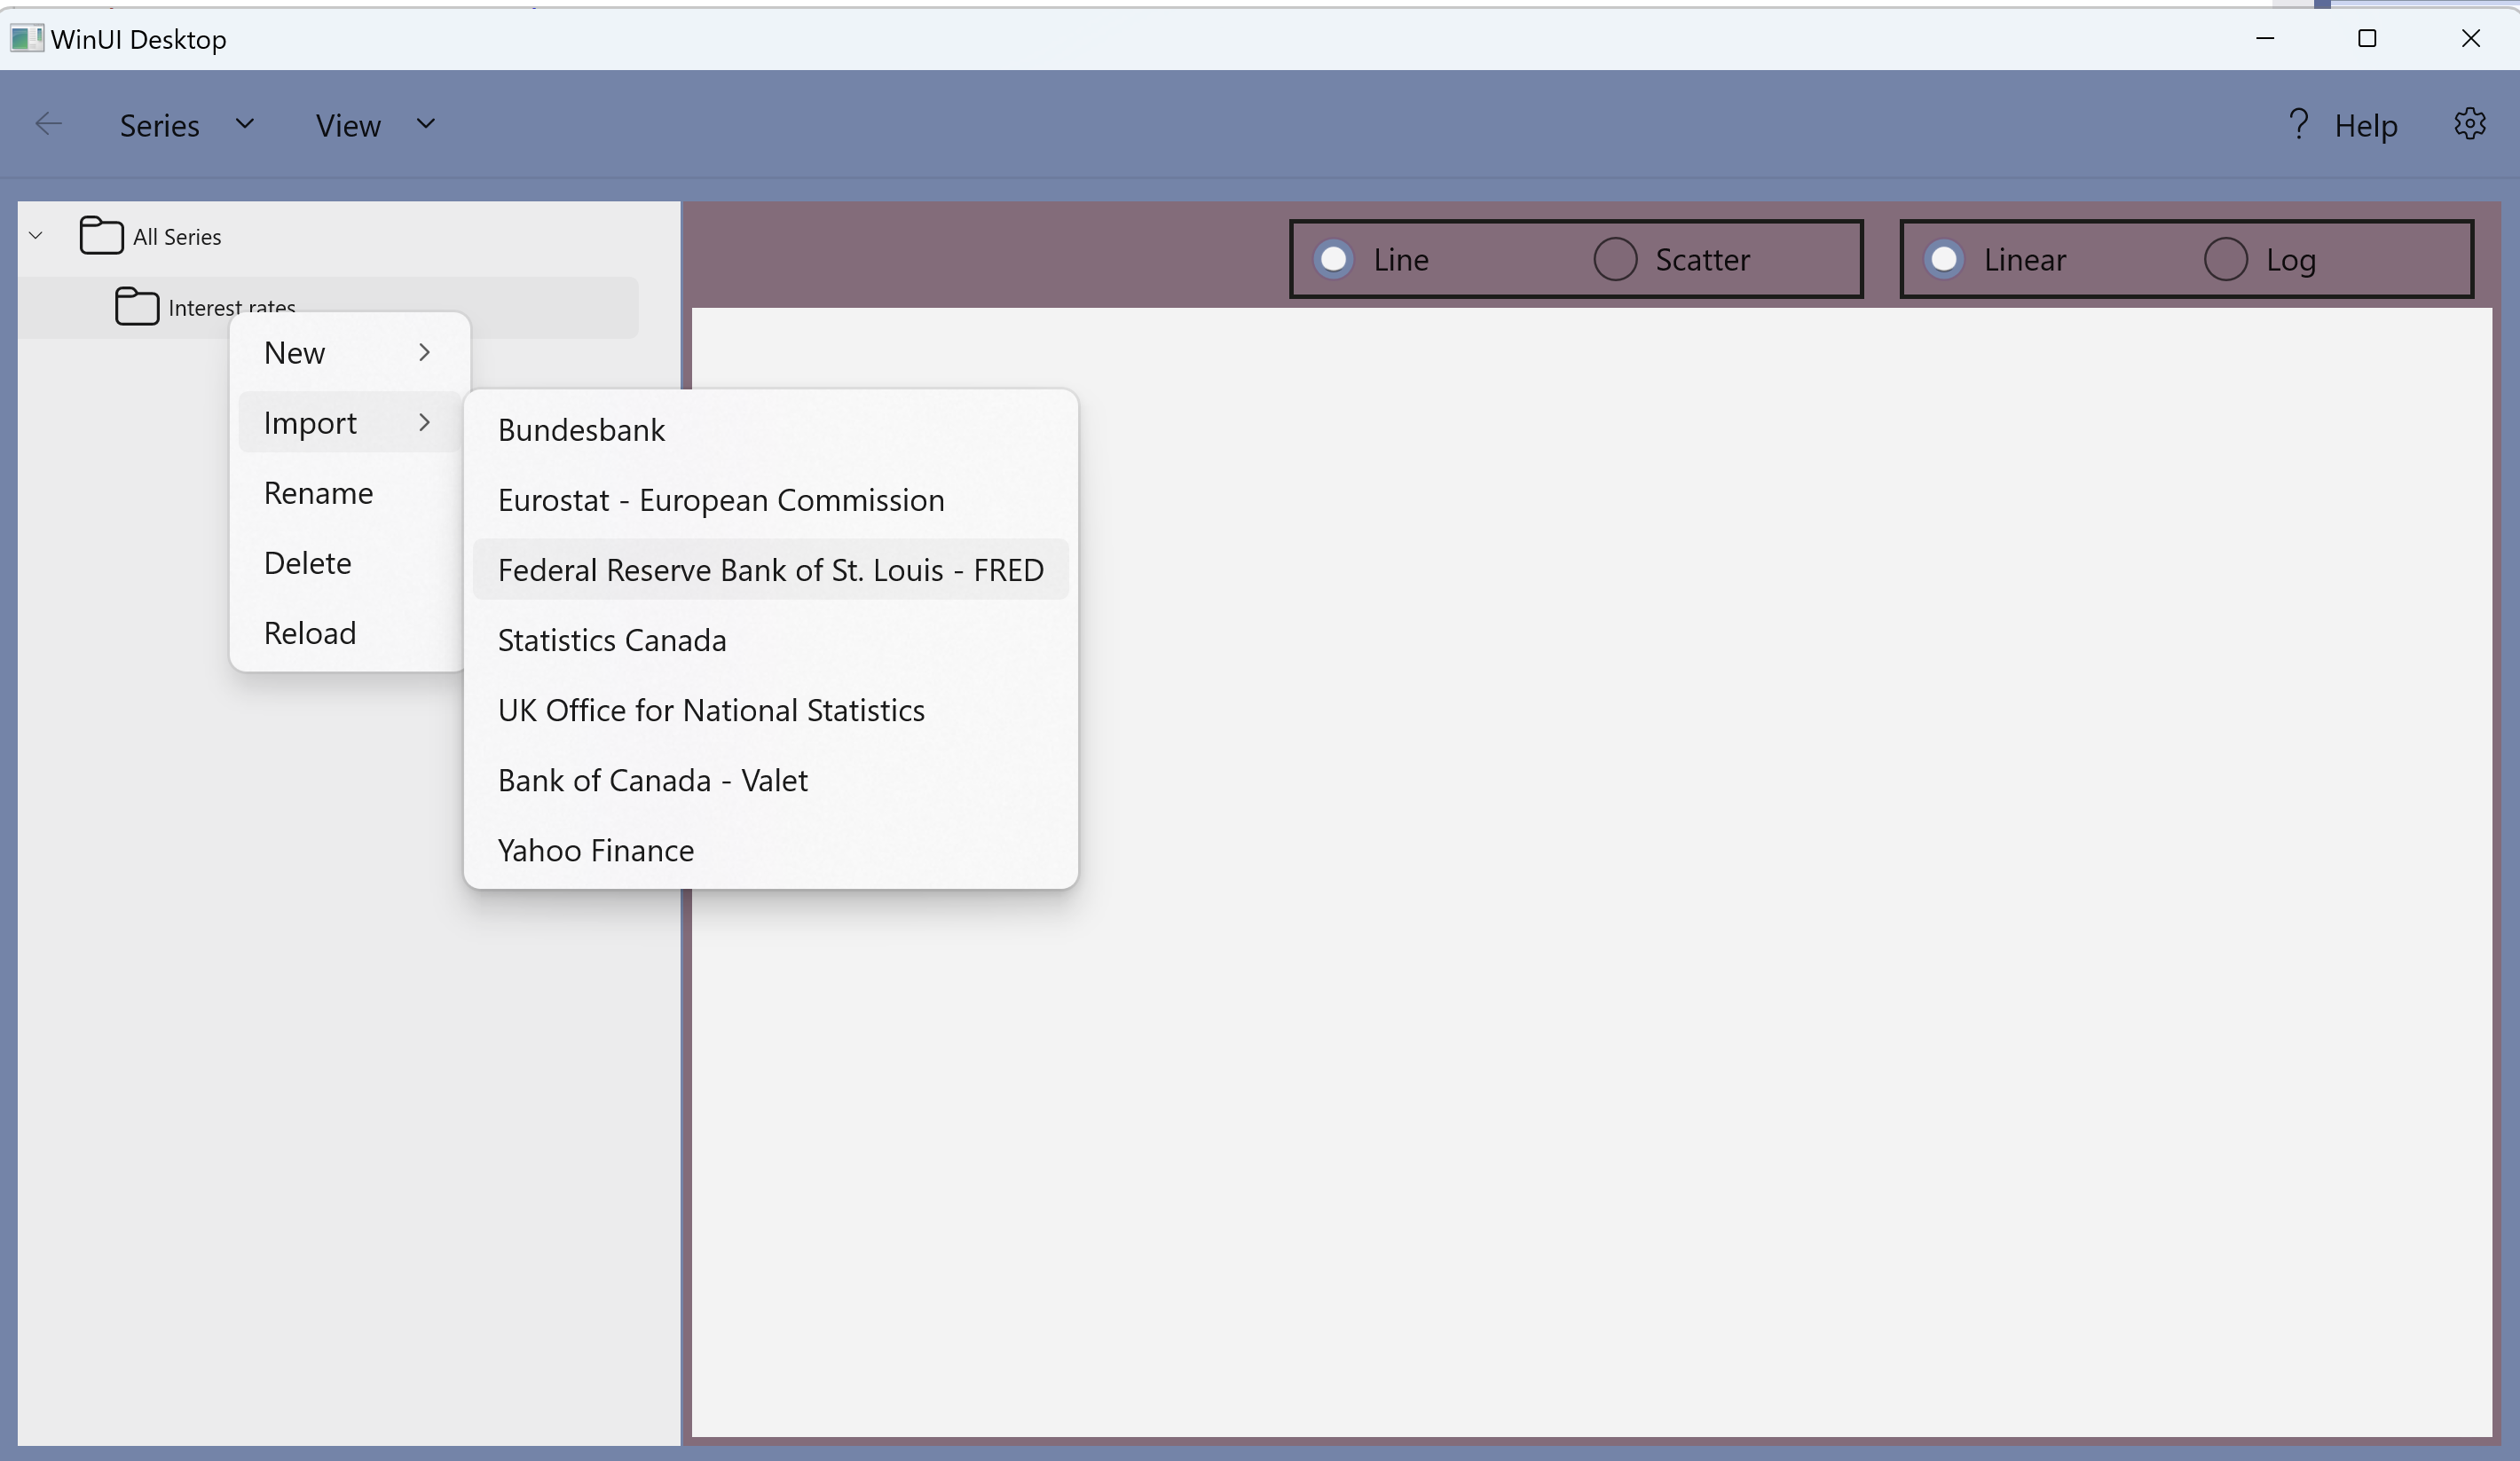Click Delete in the context menu

point(307,563)
